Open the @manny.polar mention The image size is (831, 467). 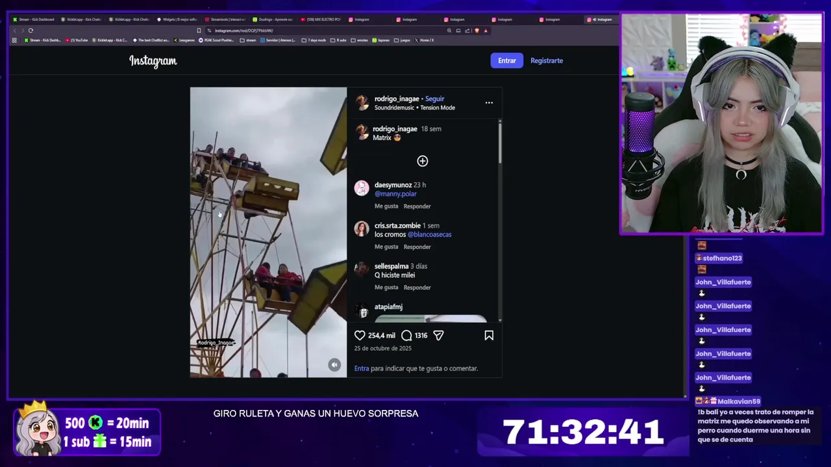click(395, 194)
